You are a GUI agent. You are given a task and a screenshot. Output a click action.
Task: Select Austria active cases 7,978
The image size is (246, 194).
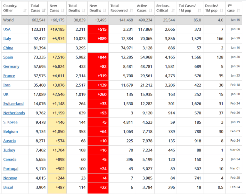pyautogui.click(x=147, y=141)
